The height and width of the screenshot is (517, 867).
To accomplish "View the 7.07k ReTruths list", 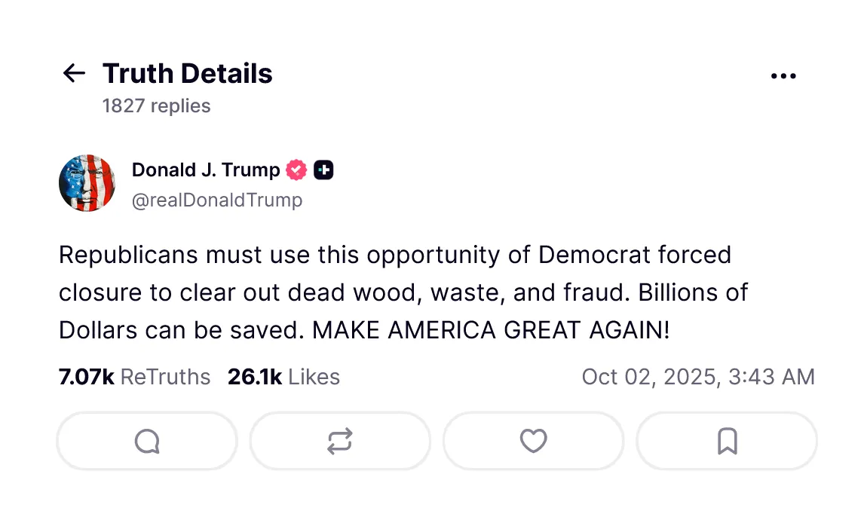I will click(134, 377).
